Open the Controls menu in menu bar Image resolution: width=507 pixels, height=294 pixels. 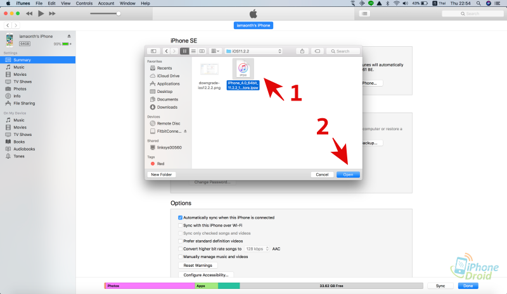tap(84, 3)
